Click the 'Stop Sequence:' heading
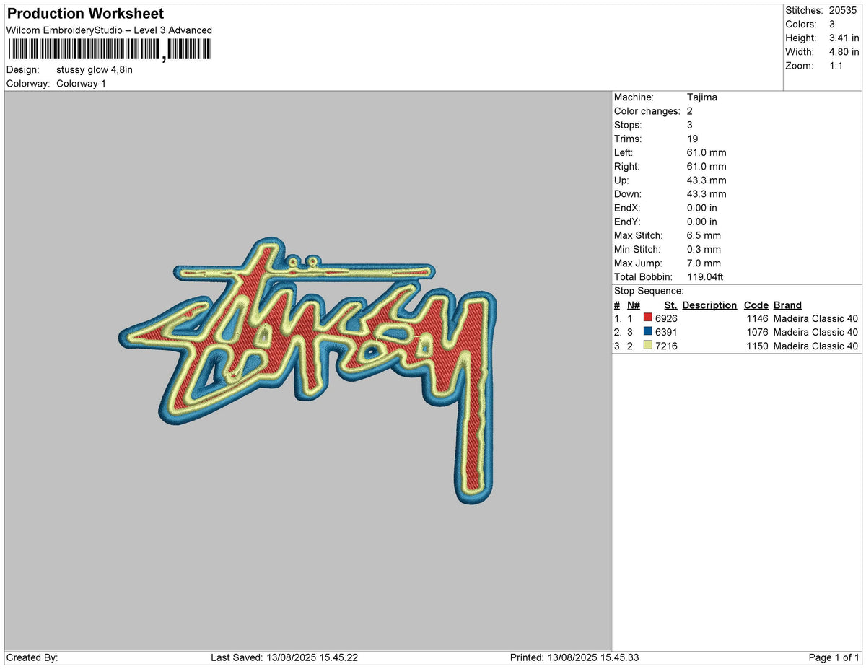Viewport: 866px width, 669px height. click(649, 291)
